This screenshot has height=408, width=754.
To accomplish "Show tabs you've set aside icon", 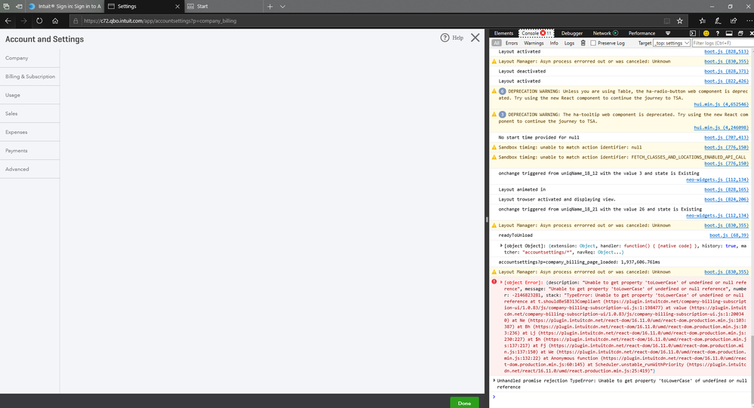I will click(x=6, y=6).
